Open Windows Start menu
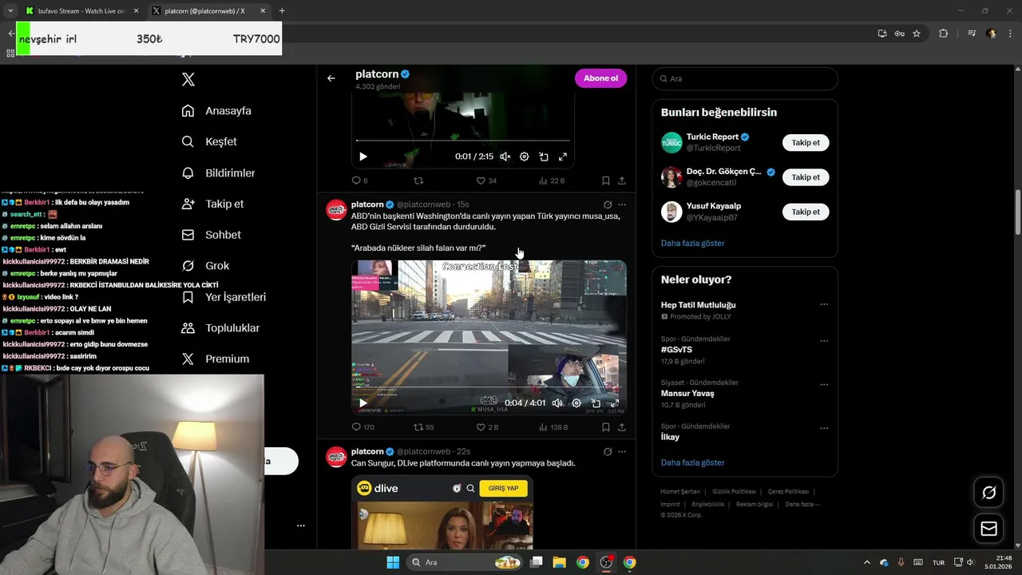 click(393, 562)
